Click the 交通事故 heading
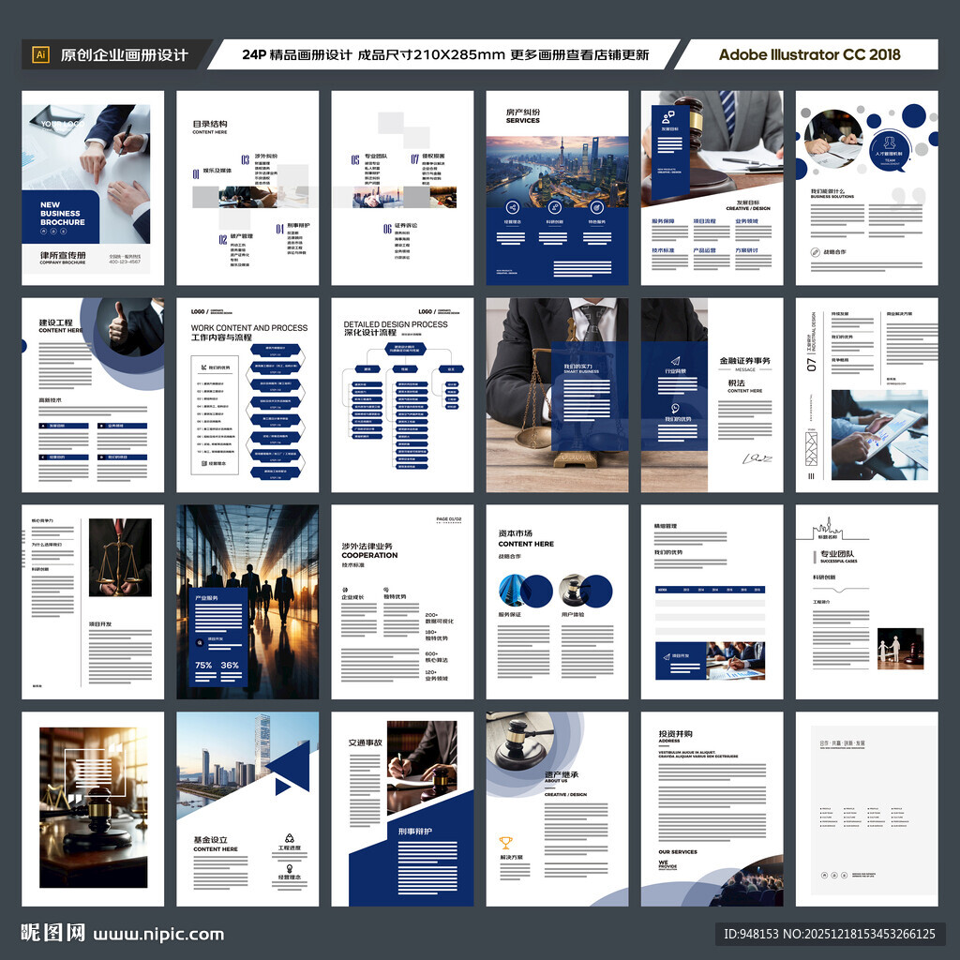Image resolution: width=960 pixels, height=960 pixels. (x=365, y=742)
